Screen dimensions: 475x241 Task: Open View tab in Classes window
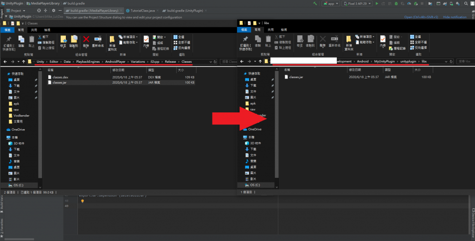click(47, 30)
